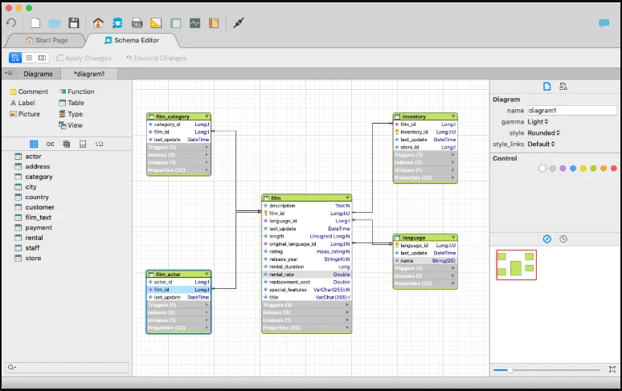The image size is (622, 391).
Task: Add a Comment element from the palette
Action: pos(29,92)
